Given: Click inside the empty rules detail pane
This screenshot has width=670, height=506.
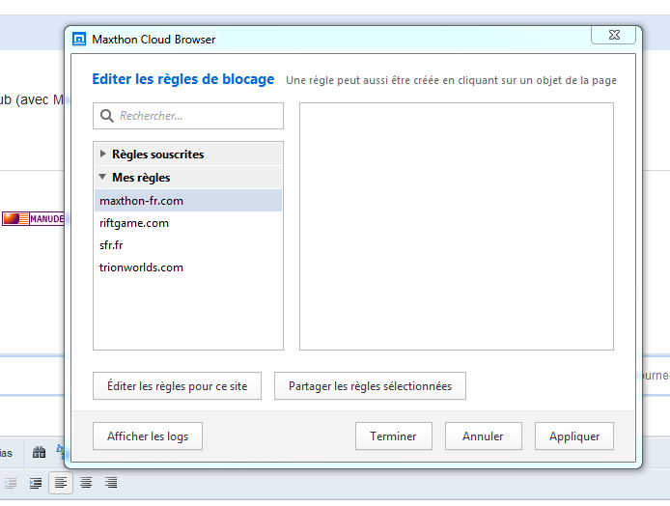Looking at the screenshot, I should point(457,227).
